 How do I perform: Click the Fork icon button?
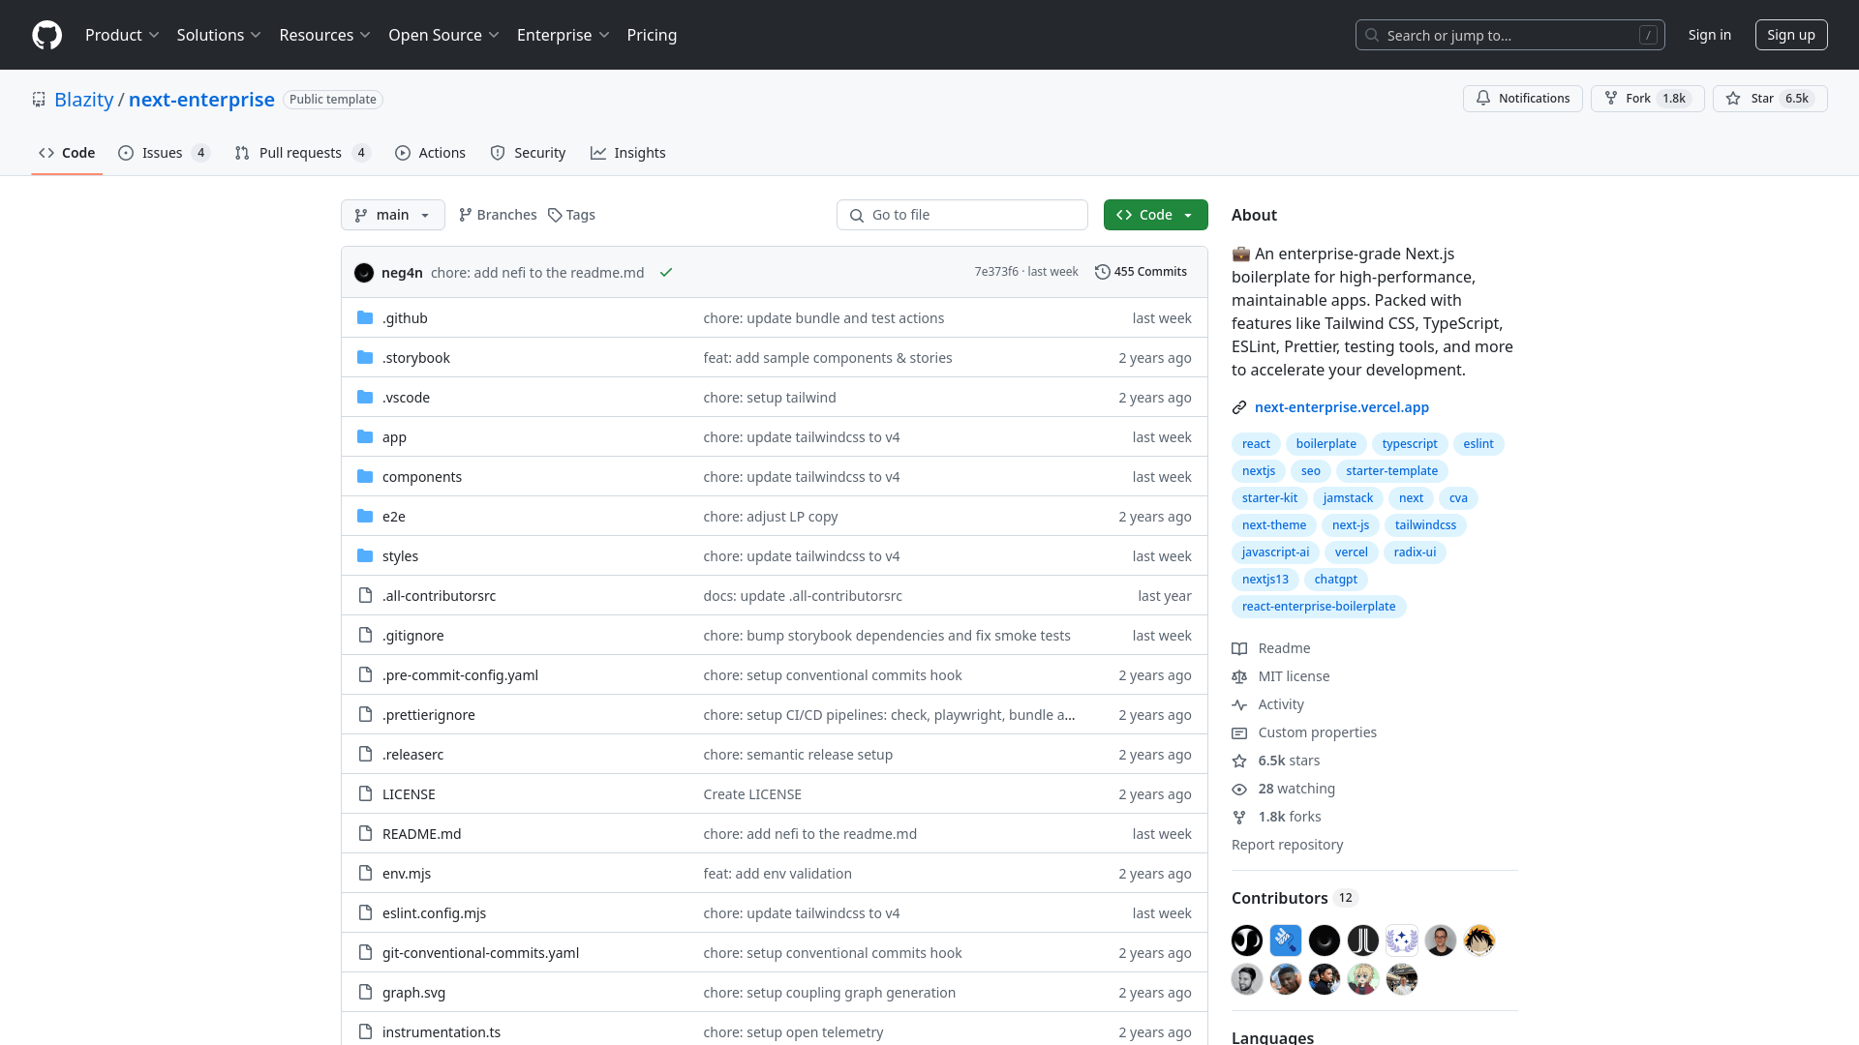tap(1611, 99)
